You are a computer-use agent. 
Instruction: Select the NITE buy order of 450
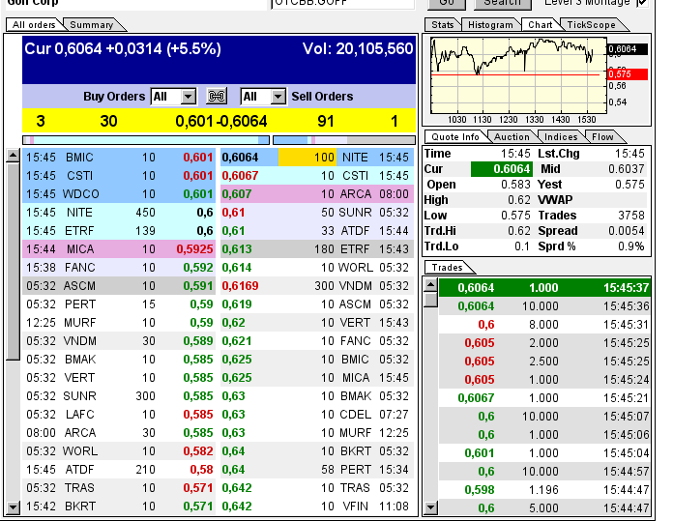tap(118, 213)
